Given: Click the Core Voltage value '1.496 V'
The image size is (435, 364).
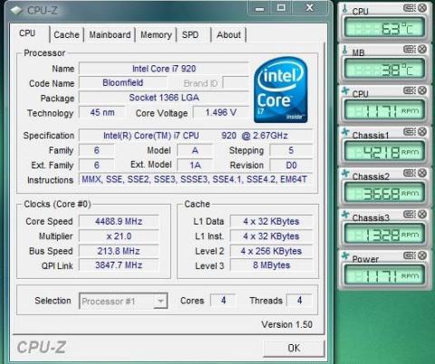Looking at the screenshot, I should coord(221,112).
